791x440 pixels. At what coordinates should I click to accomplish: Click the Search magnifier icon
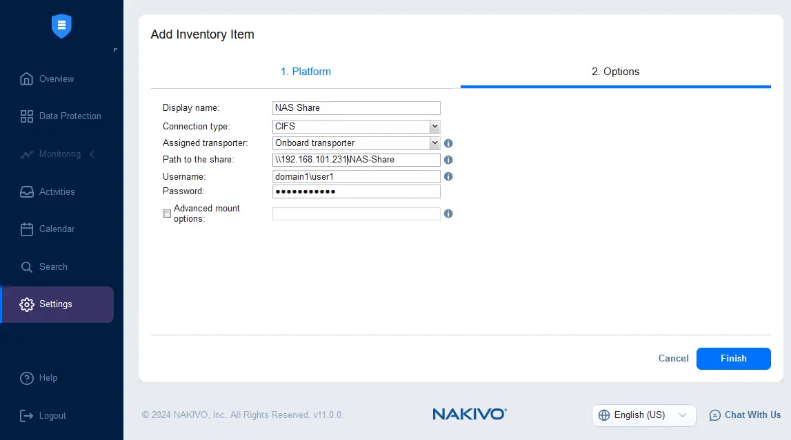27,266
